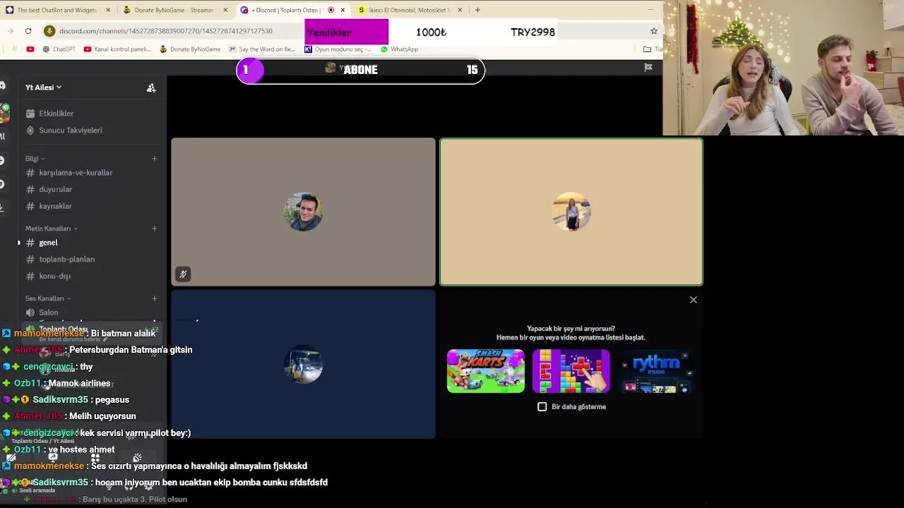Select the dark blue participant tile
904x508 pixels.
click(303, 364)
